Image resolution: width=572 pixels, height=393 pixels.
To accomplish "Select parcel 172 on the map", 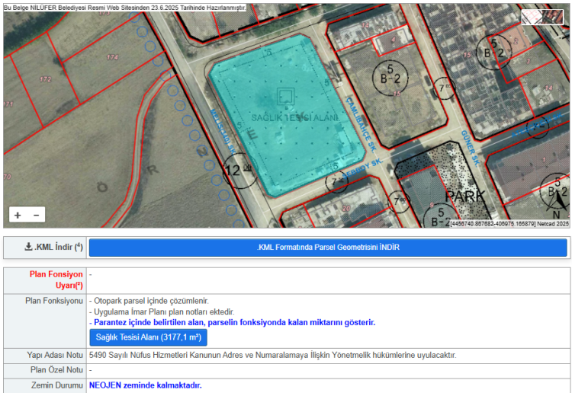I will click(46, 79).
